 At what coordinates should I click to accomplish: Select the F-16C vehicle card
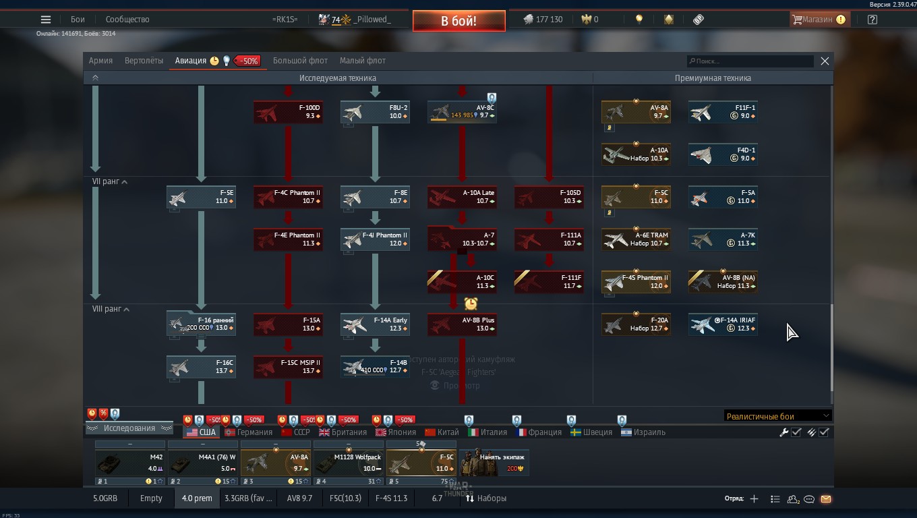tap(201, 367)
